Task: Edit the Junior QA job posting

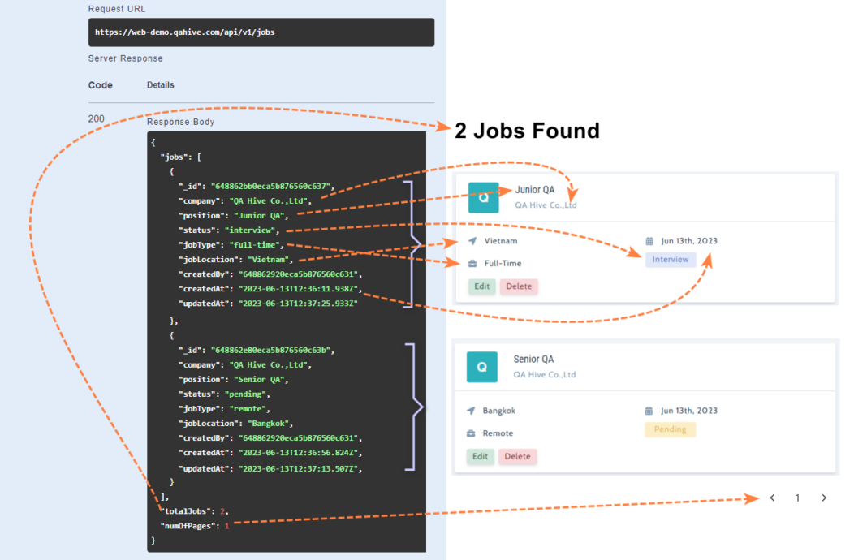Action: pos(481,286)
